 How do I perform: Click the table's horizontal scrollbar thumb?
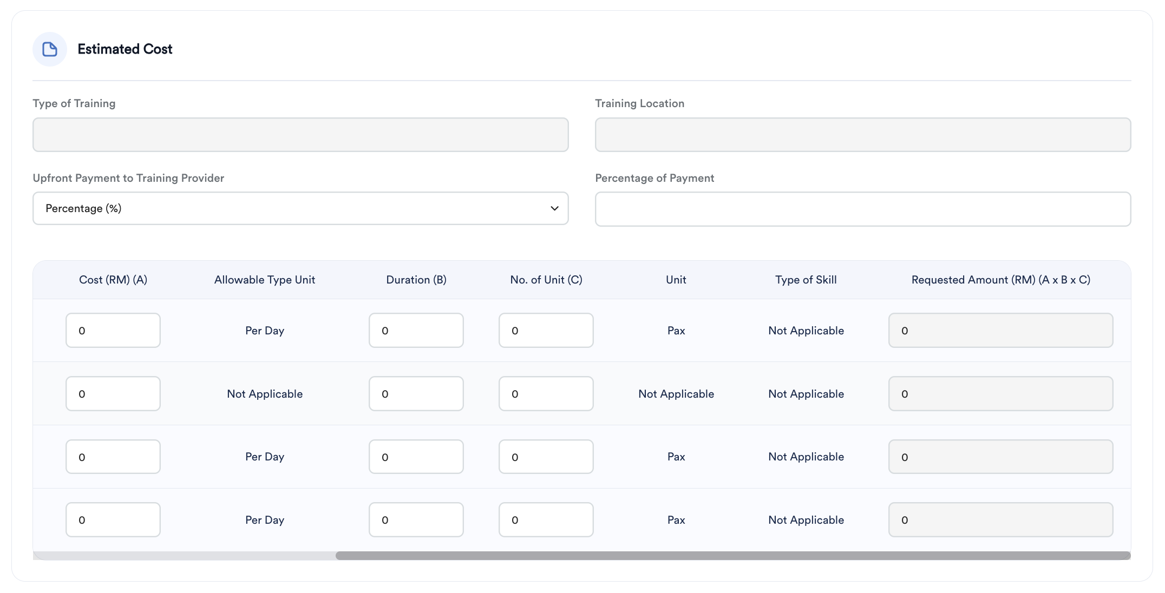click(x=733, y=556)
